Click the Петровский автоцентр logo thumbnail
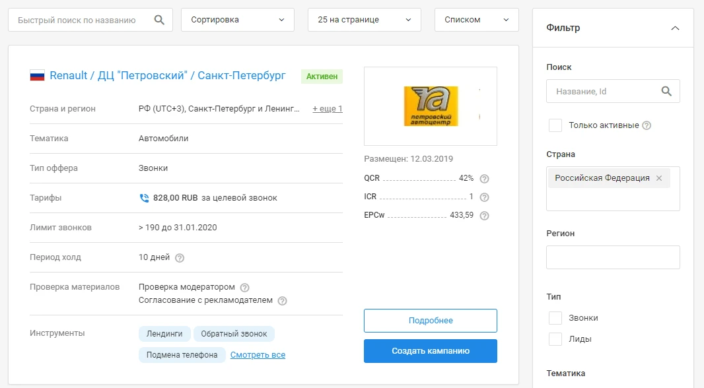Screen dimensions: 704x388 (430, 106)
